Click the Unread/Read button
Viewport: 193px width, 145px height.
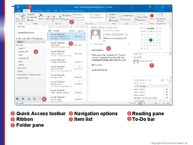click(x=127, y=15)
